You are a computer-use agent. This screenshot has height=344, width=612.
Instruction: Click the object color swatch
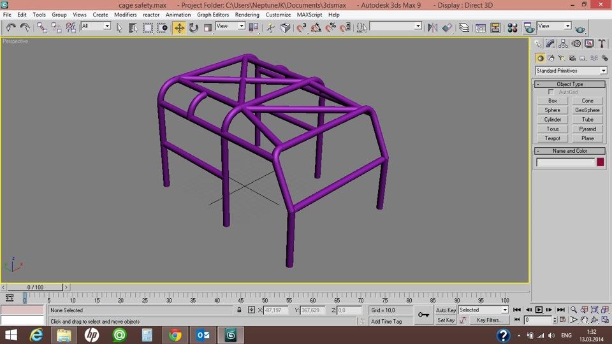tap(600, 162)
